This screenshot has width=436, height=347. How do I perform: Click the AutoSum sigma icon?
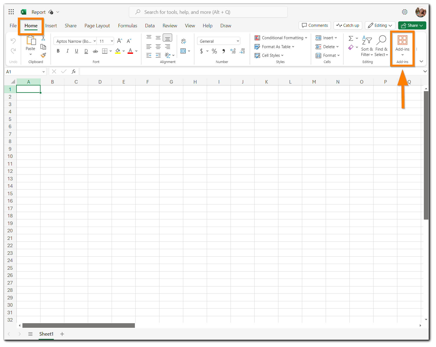pos(351,38)
